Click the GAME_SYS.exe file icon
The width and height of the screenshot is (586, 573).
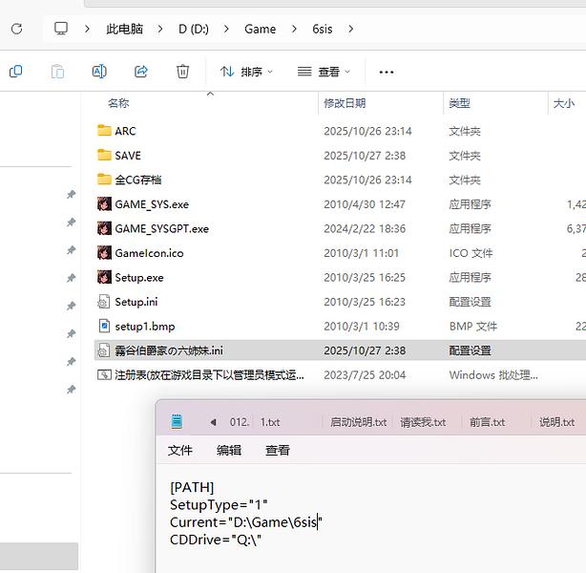click(x=105, y=204)
